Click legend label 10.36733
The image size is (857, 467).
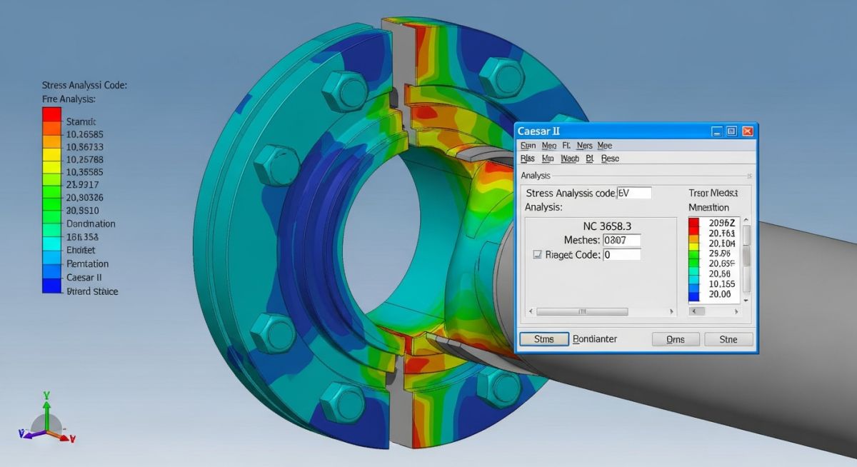tap(85, 147)
